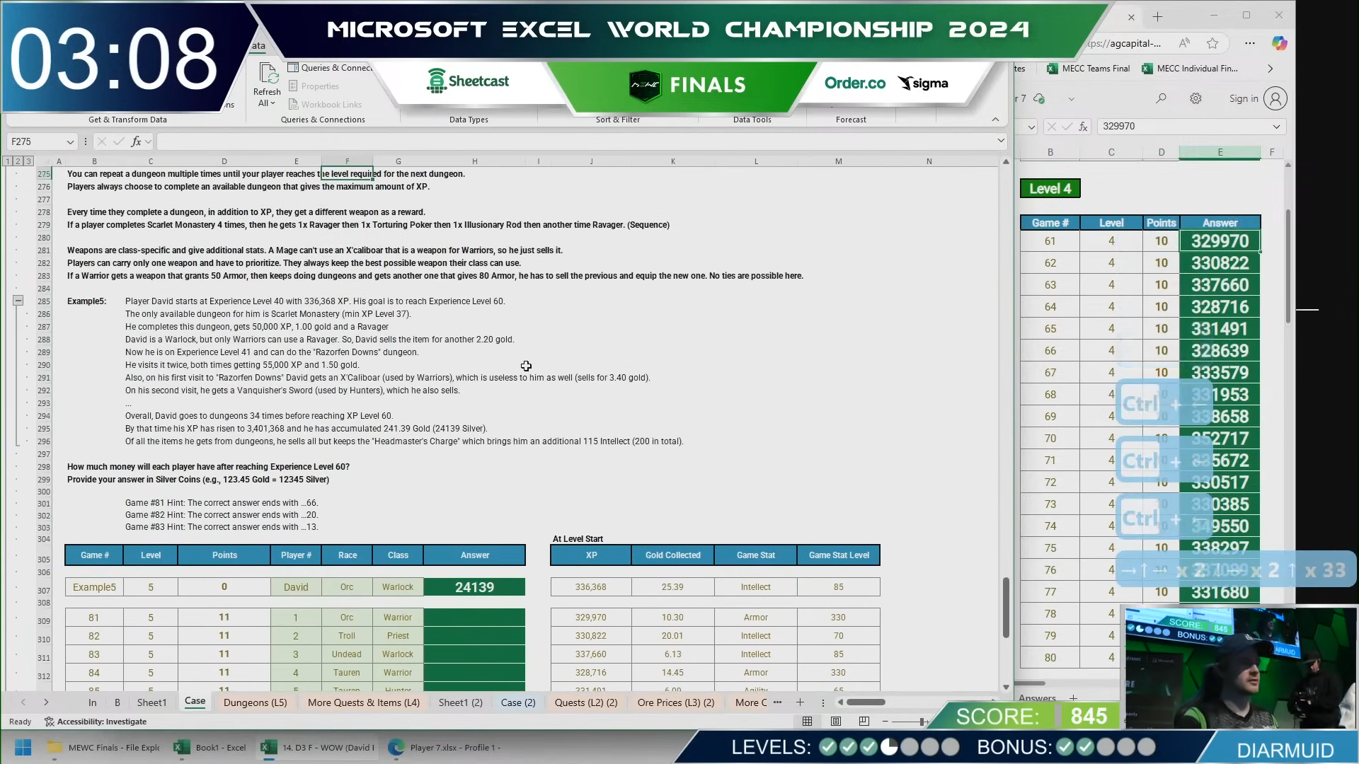The height and width of the screenshot is (764, 1359).
Task: Click the Properties option under Queries
Action: [314, 86]
